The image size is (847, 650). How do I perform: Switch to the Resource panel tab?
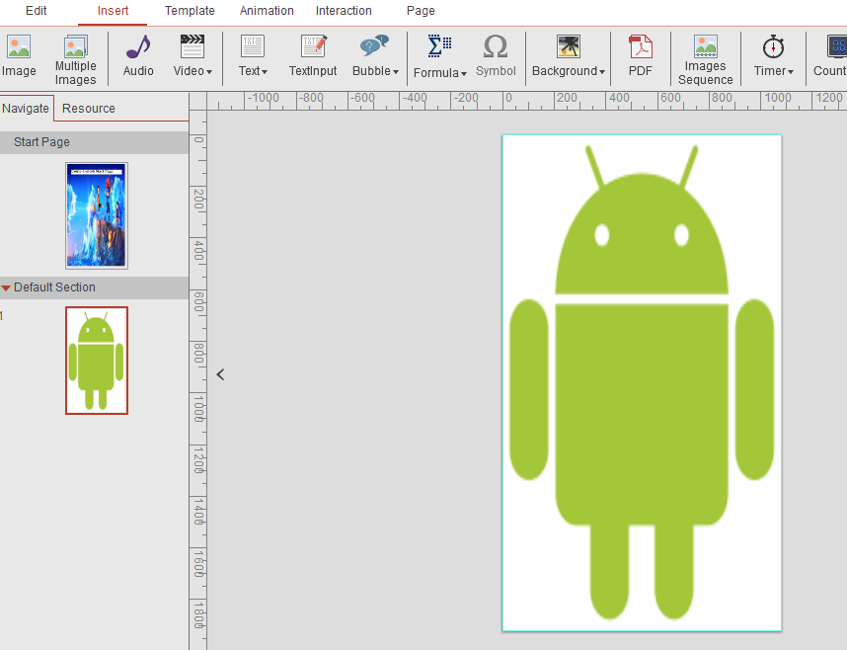(x=89, y=108)
